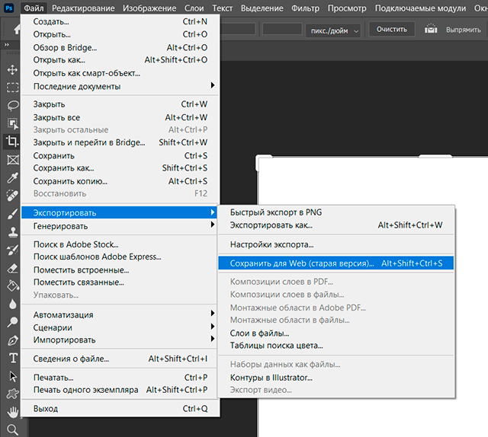Select the Pen tool

[x=12, y=340]
